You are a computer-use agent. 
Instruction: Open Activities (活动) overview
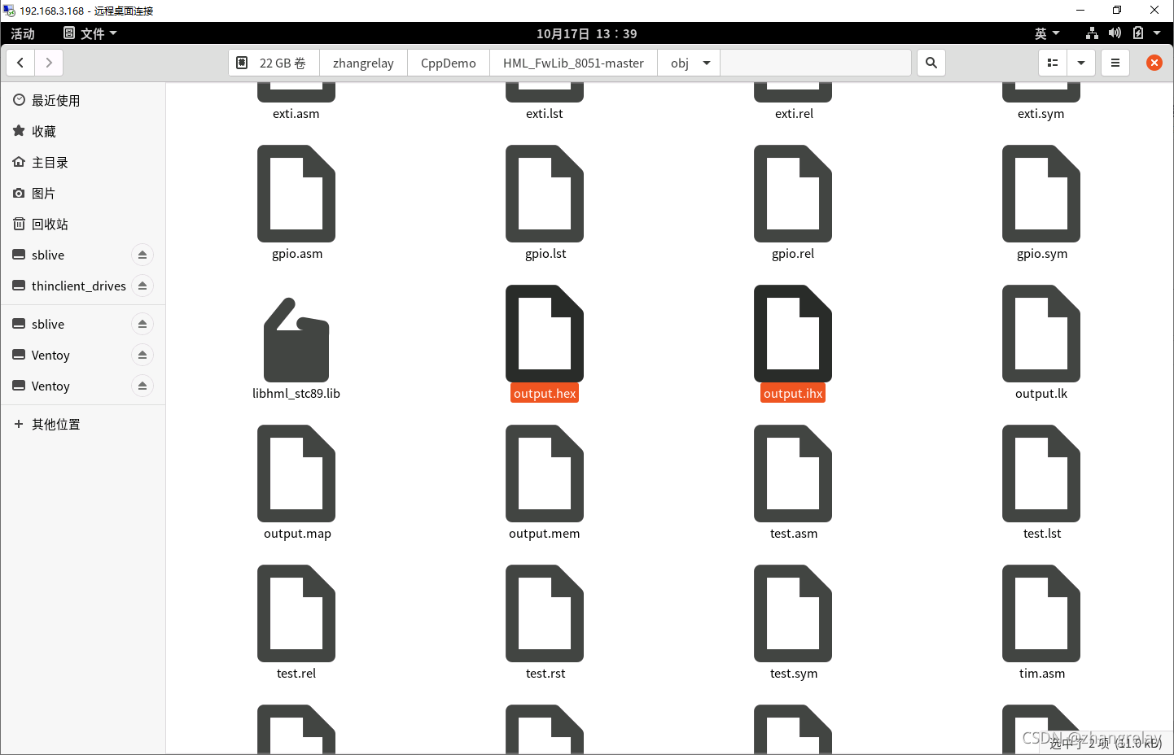point(23,33)
